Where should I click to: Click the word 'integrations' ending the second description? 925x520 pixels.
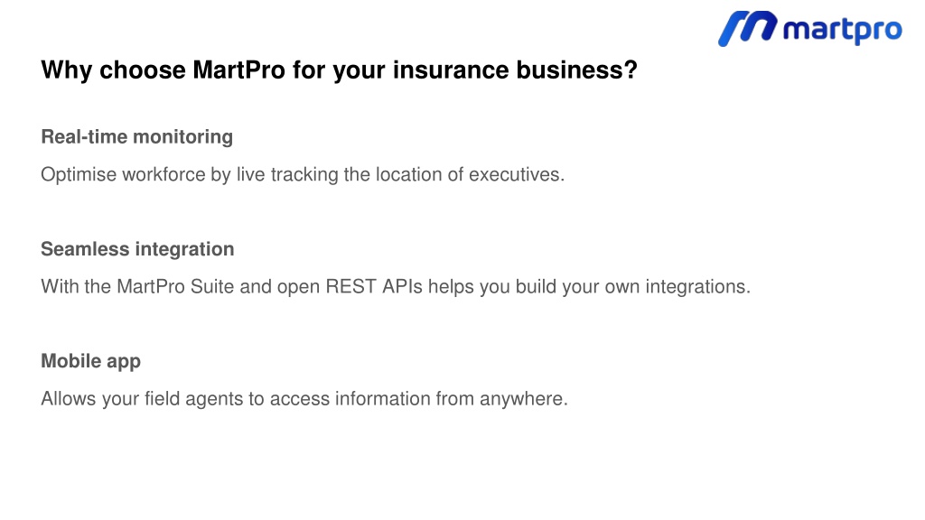695,287
